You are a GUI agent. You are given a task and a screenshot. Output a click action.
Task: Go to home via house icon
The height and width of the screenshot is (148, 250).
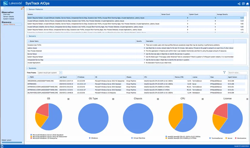[x=247, y=4]
